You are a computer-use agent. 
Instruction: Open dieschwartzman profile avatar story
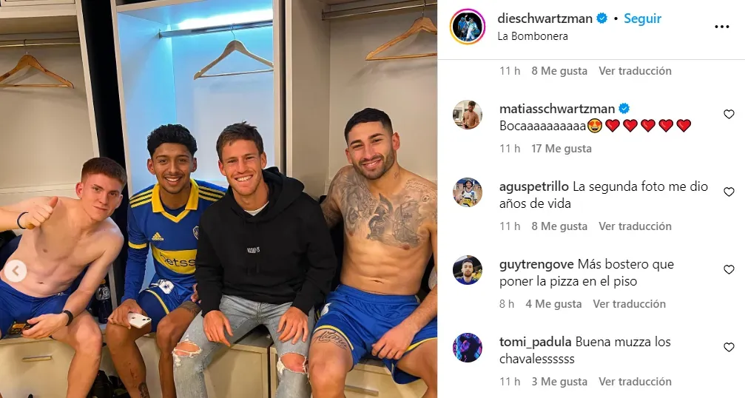pos(468,27)
